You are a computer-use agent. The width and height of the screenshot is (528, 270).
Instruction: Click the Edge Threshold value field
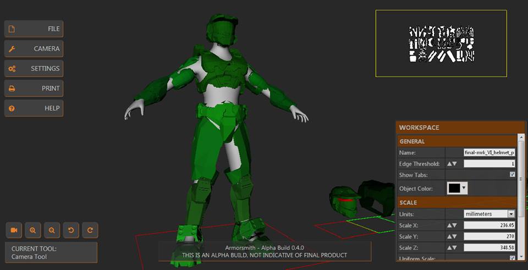490,164
